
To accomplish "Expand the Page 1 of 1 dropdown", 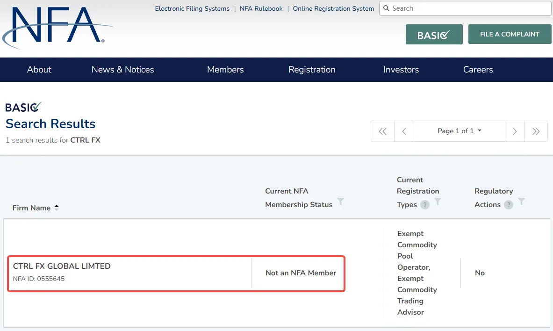I will pyautogui.click(x=460, y=131).
